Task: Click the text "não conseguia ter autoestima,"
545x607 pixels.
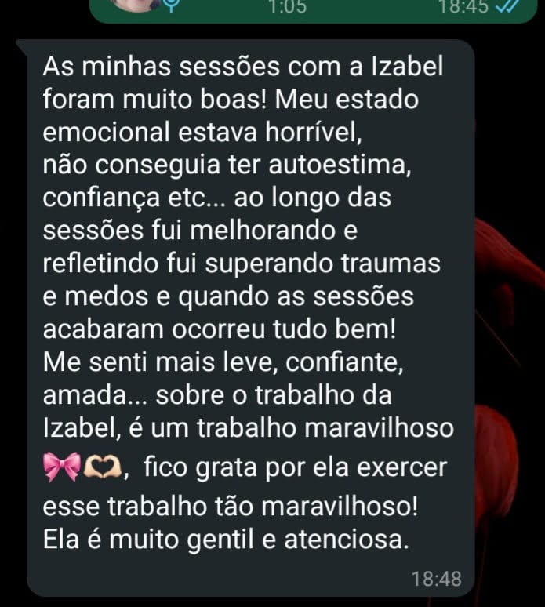Action: coord(227,165)
